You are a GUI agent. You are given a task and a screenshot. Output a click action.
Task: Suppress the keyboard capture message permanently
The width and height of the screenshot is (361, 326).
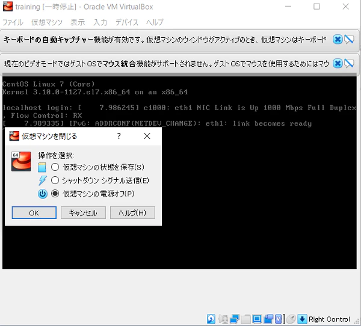349,39
